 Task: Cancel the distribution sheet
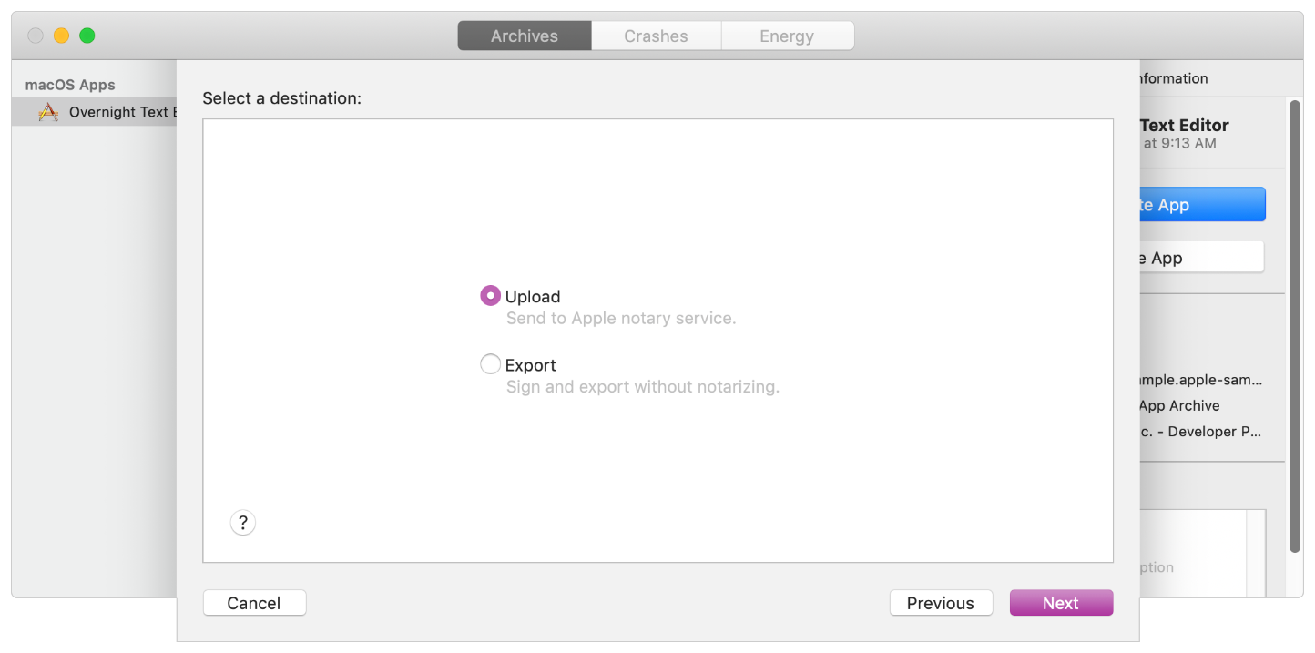(254, 602)
